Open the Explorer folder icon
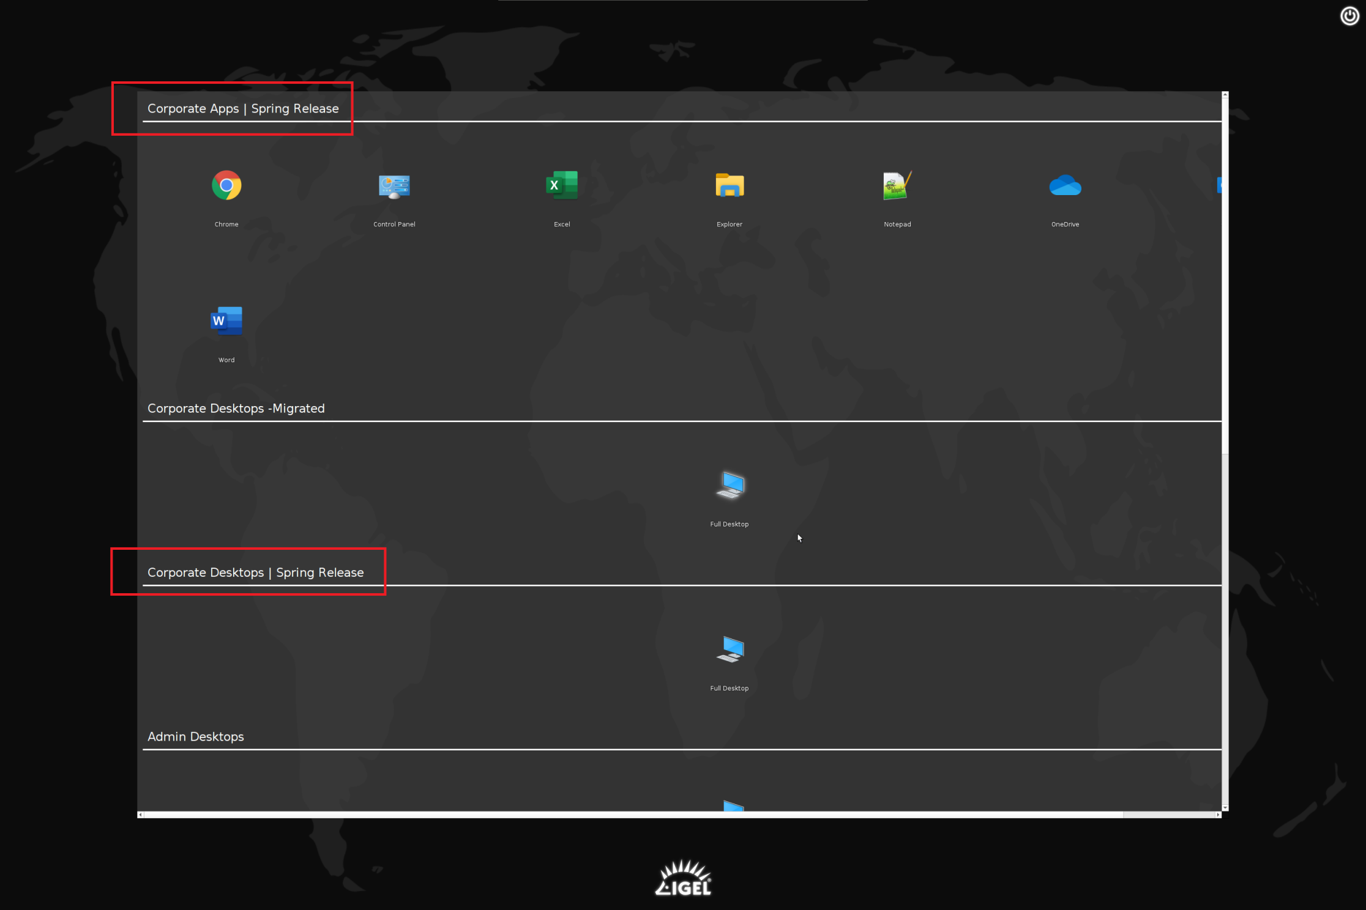1366x910 pixels. click(x=730, y=185)
